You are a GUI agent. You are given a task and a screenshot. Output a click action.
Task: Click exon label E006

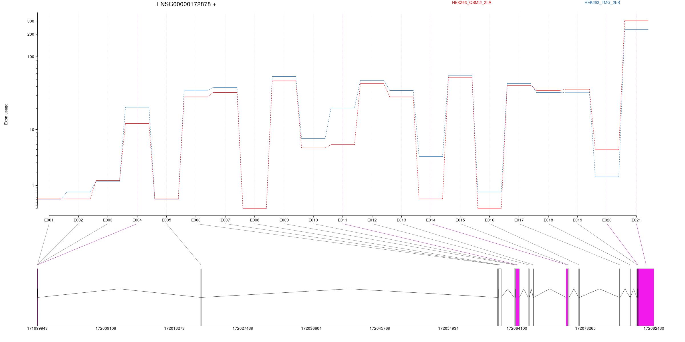[196, 220]
